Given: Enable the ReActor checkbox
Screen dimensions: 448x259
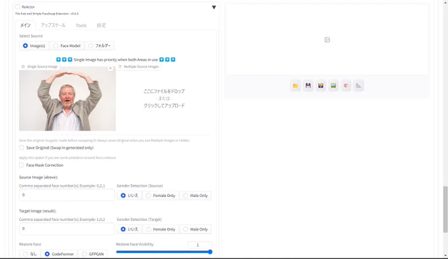Looking at the screenshot, I should tap(18, 7).
